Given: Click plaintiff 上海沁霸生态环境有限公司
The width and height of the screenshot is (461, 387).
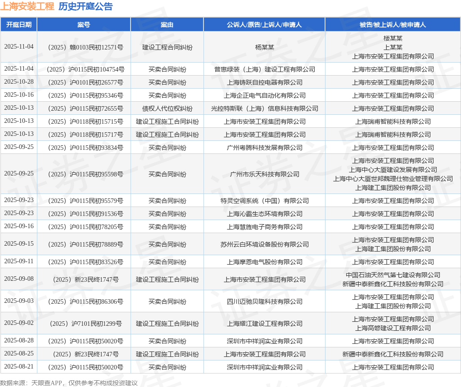Looking at the screenshot, I should click(264, 214).
